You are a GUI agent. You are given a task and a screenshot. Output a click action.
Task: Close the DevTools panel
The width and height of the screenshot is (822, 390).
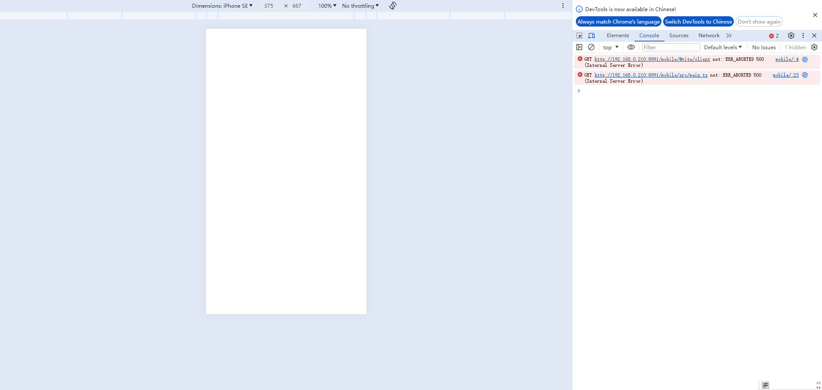point(814,36)
